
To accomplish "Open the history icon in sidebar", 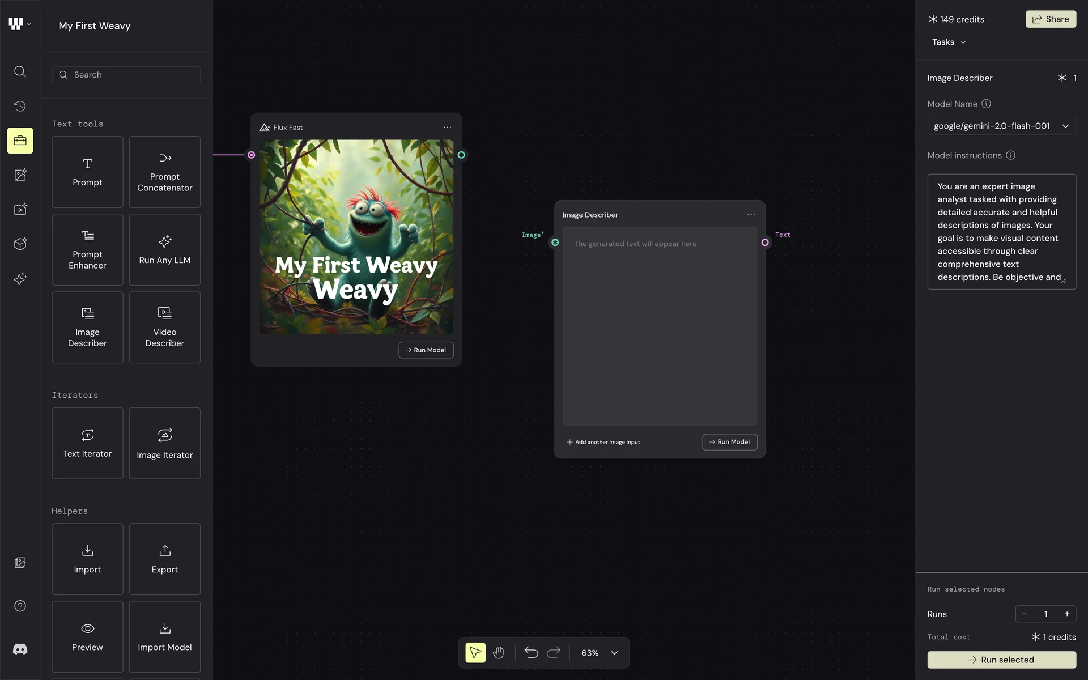I will tap(20, 106).
